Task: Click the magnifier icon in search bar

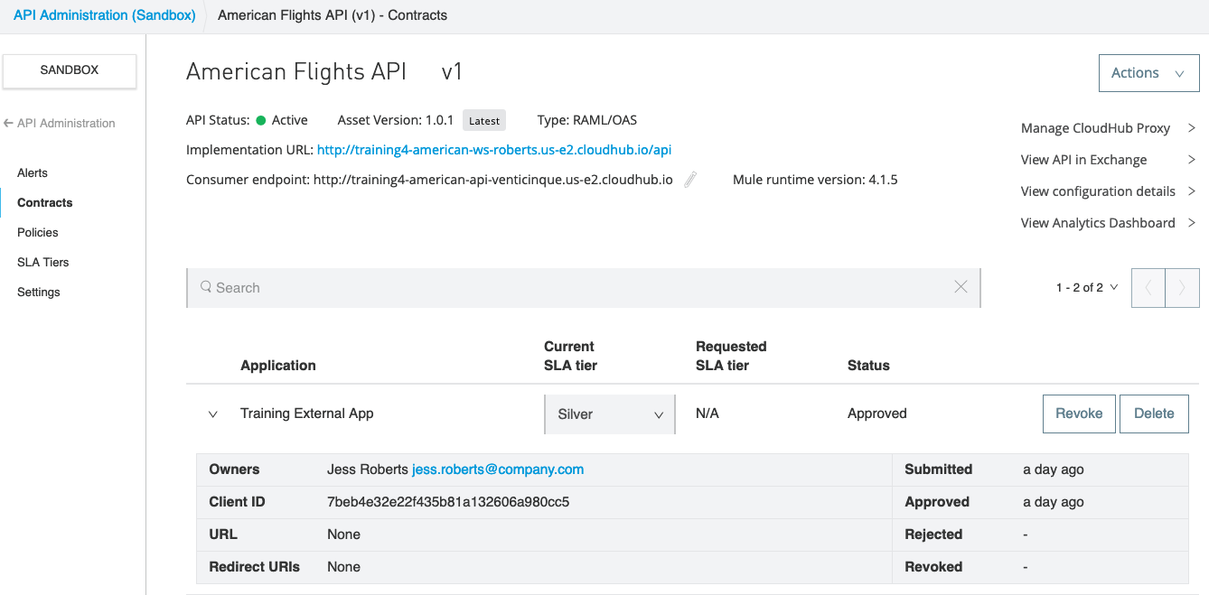Action: click(x=206, y=287)
